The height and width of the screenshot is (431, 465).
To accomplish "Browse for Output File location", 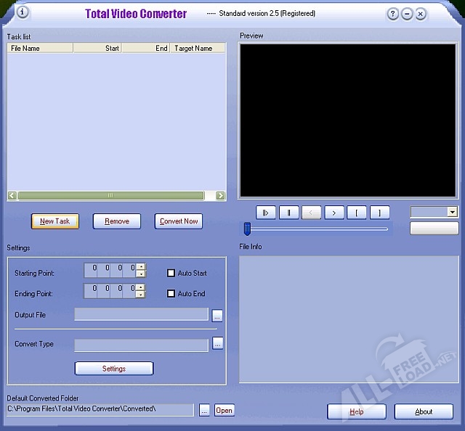I will (217, 315).
